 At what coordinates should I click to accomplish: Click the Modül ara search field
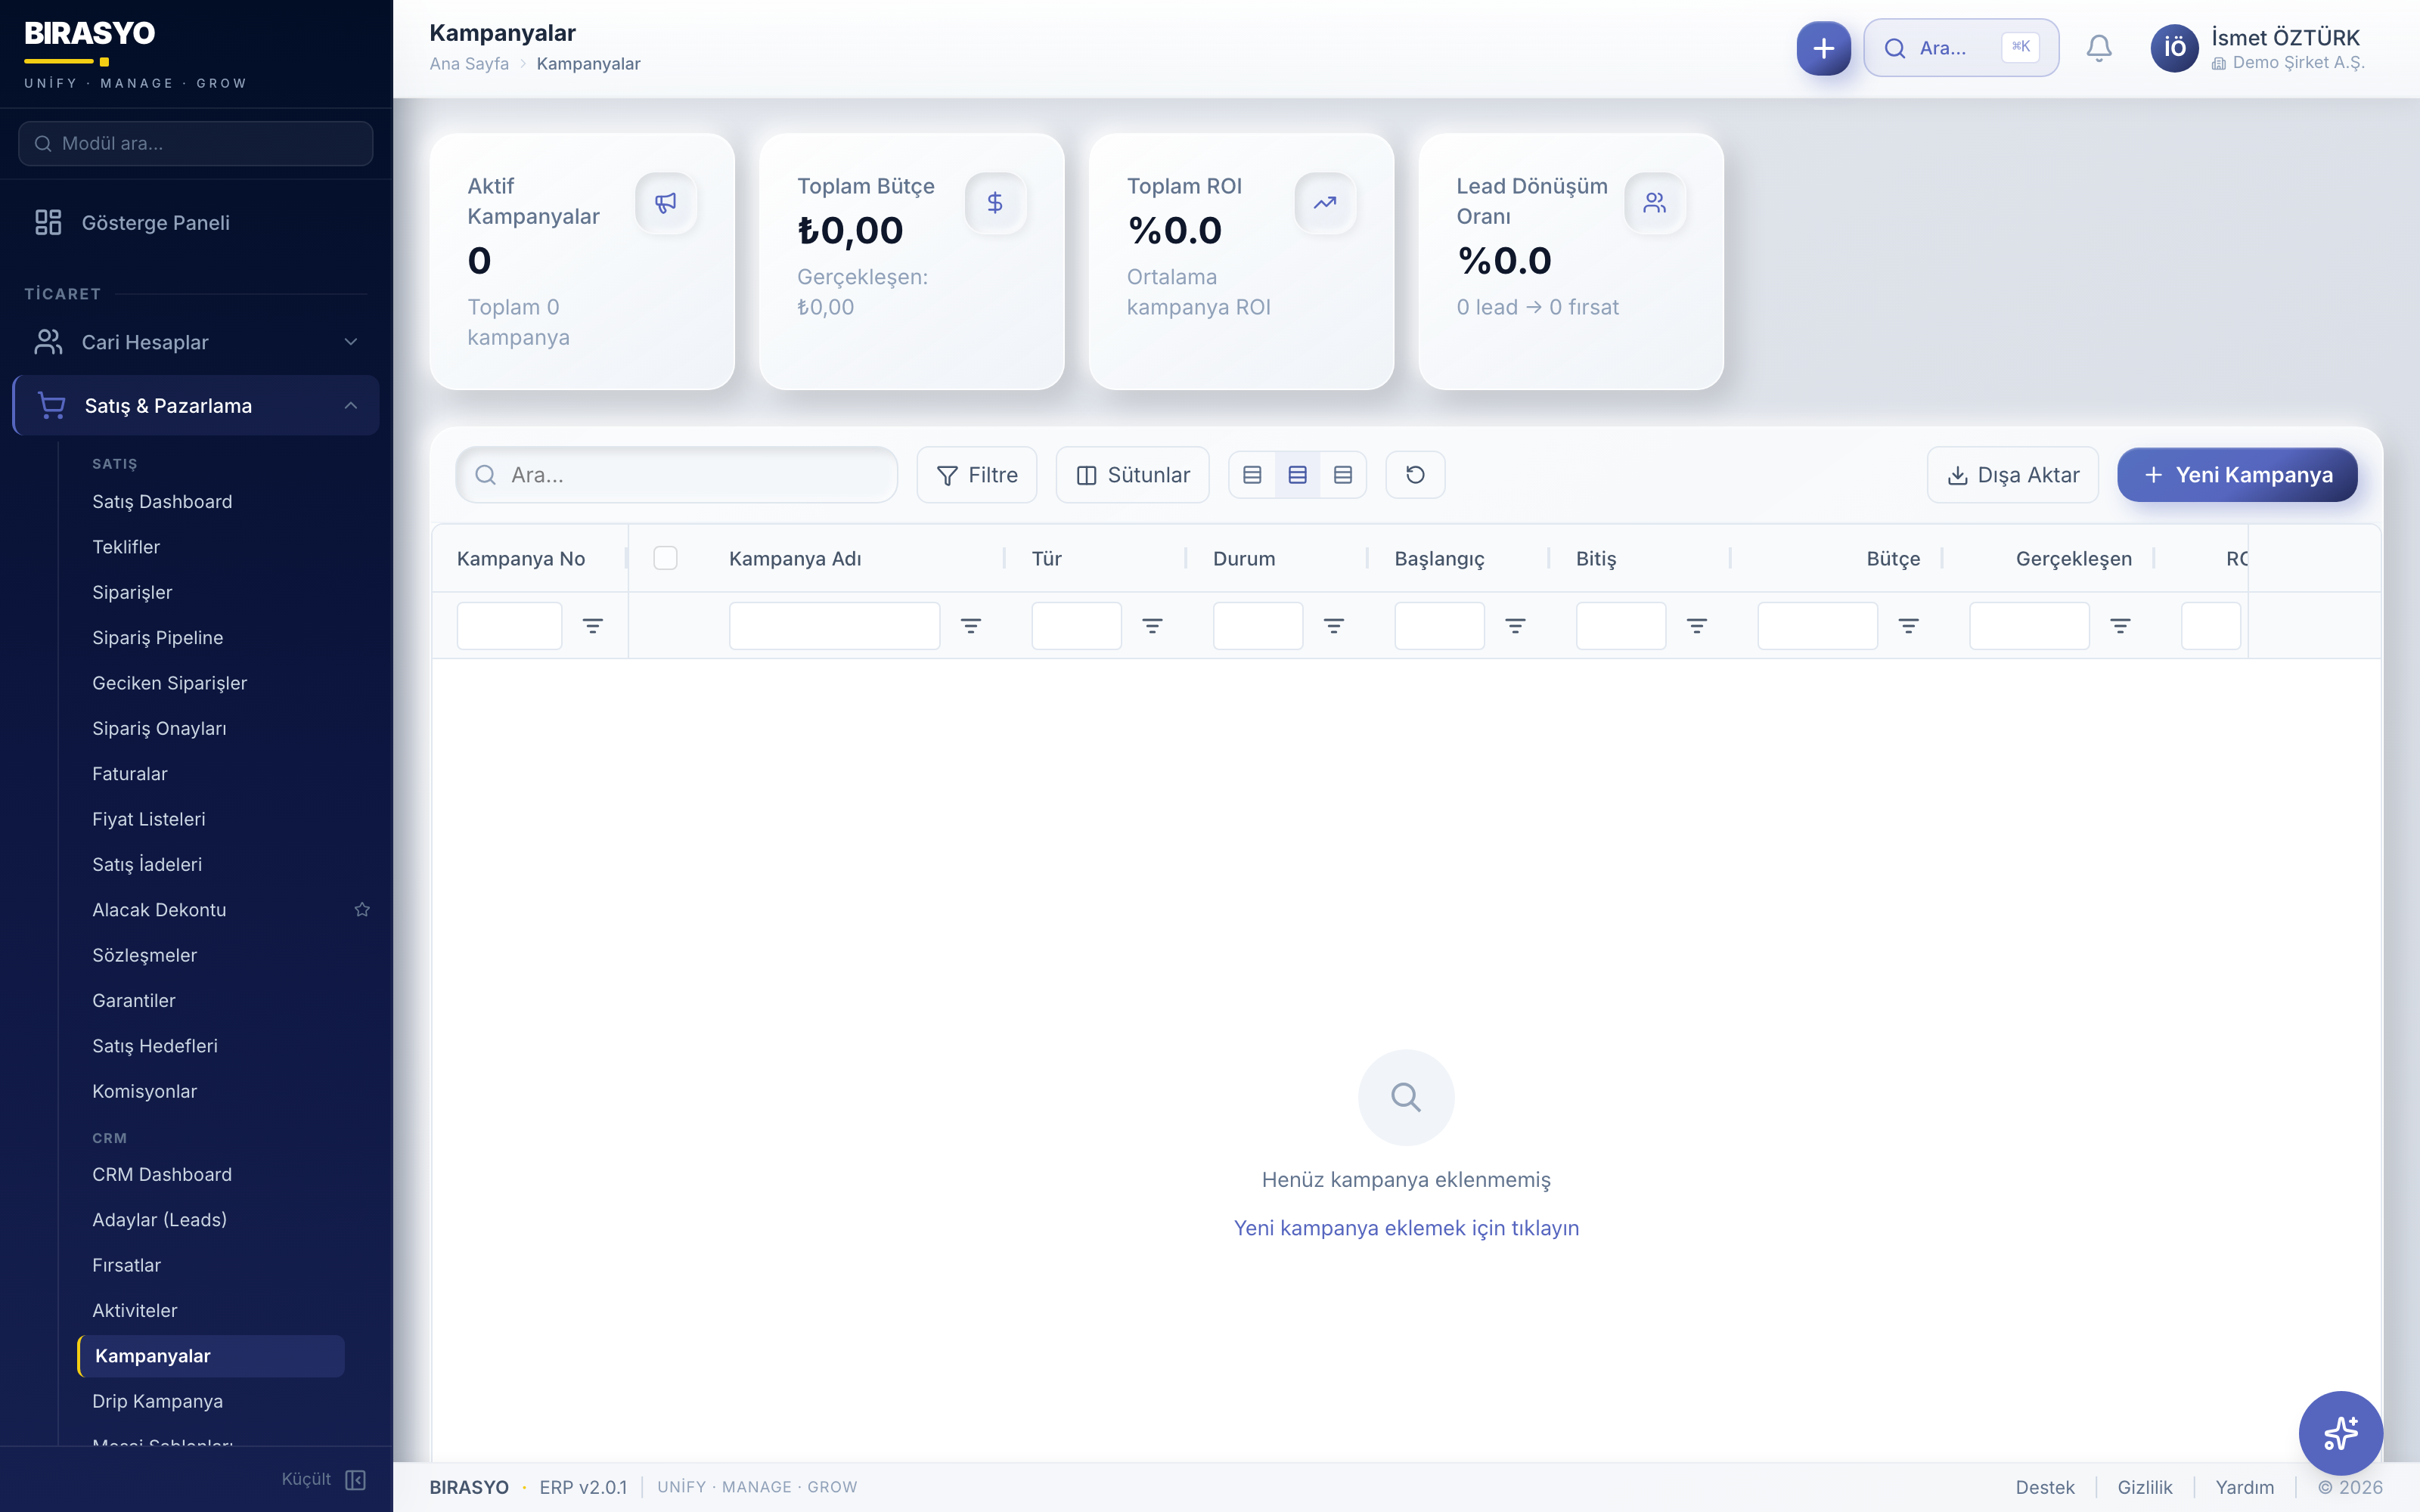click(196, 143)
